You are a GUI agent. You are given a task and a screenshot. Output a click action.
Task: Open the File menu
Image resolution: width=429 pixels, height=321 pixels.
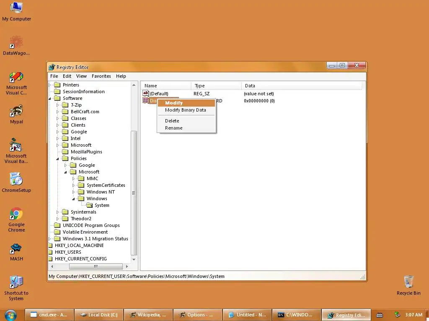click(x=54, y=76)
